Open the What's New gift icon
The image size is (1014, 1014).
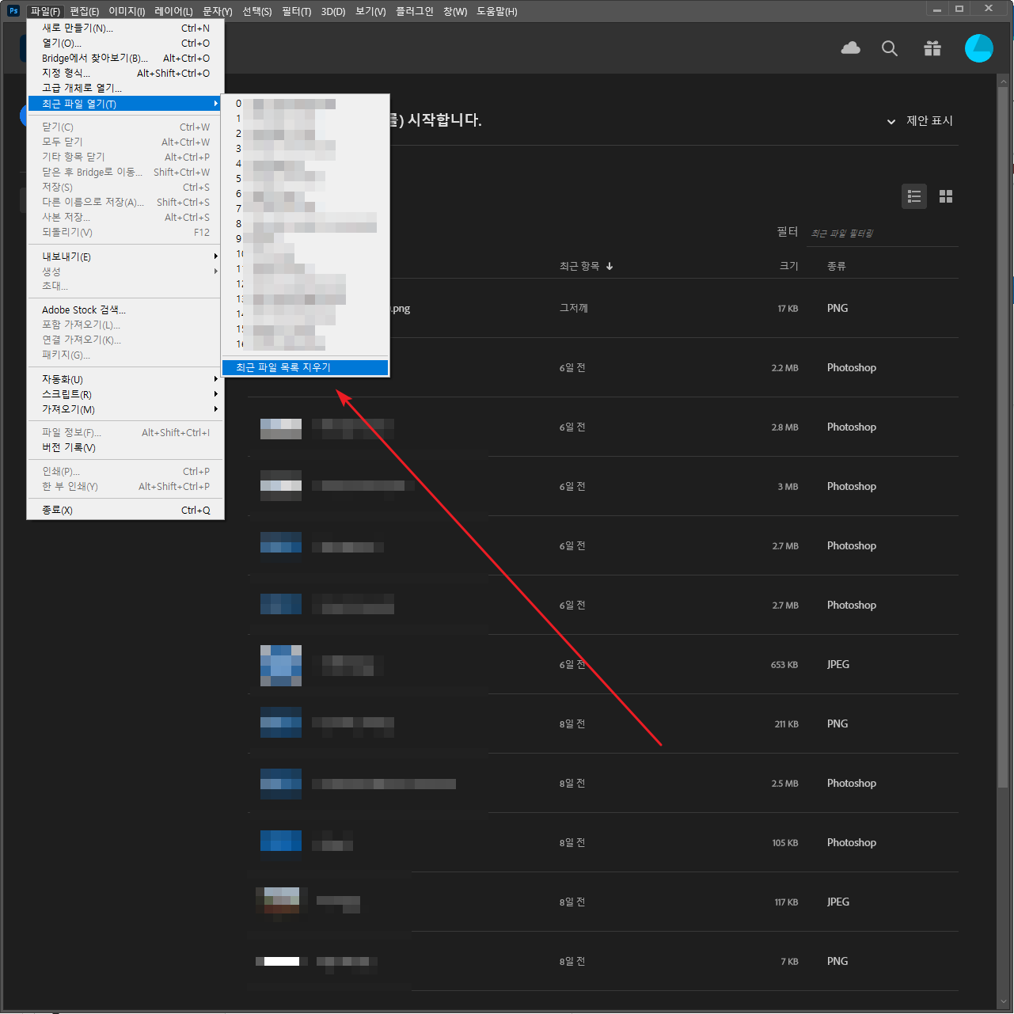click(x=932, y=48)
